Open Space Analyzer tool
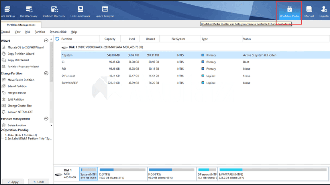 [105, 12]
